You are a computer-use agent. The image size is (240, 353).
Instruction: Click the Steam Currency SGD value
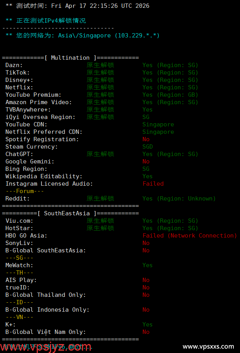[148, 147]
